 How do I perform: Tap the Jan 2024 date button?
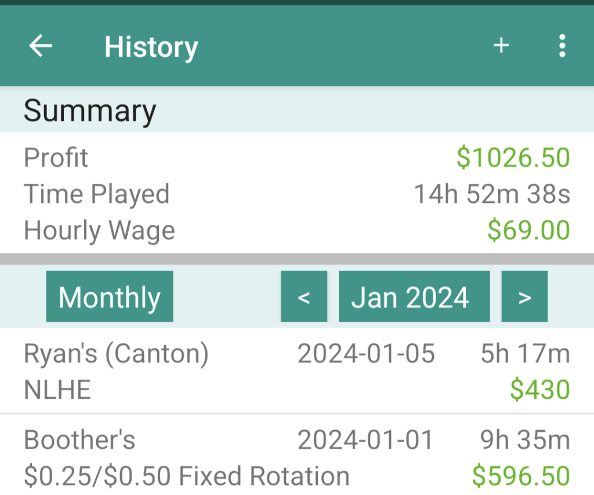tap(414, 297)
